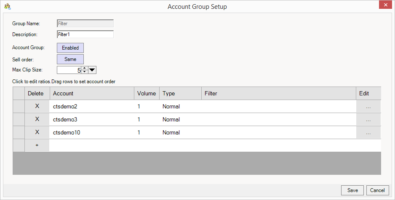This screenshot has width=395, height=200.
Task: Open edit dialog for ctsdemo2
Action: click(x=368, y=106)
